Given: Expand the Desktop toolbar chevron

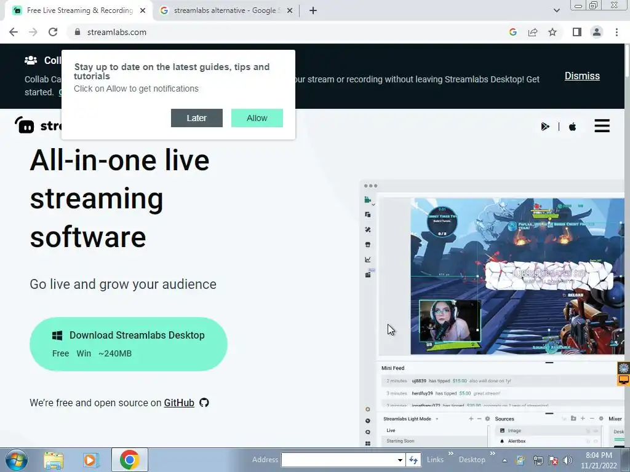Looking at the screenshot, I should point(493,453).
